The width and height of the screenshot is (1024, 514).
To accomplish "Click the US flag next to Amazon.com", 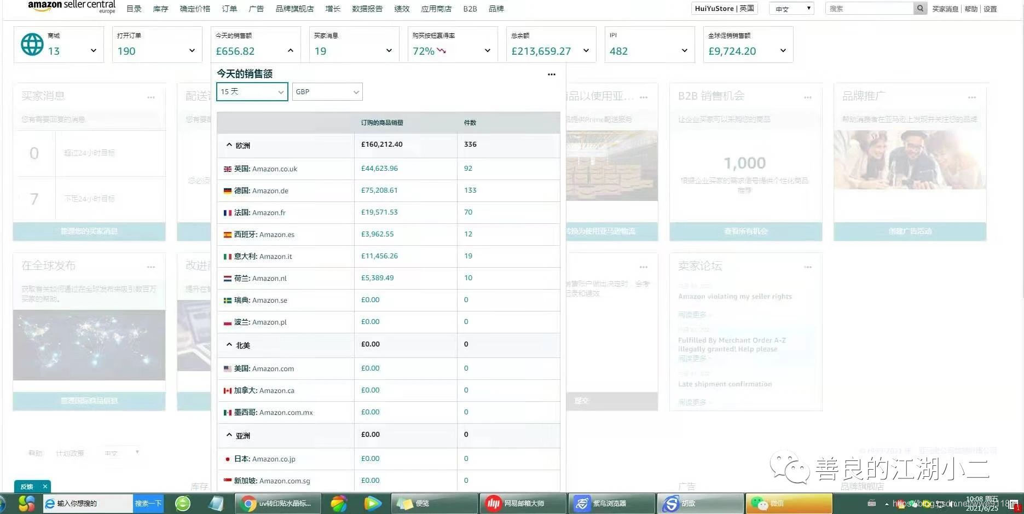I will [x=228, y=369].
